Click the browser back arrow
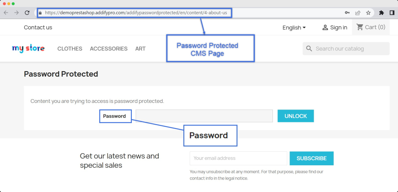 [x=6, y=13]
